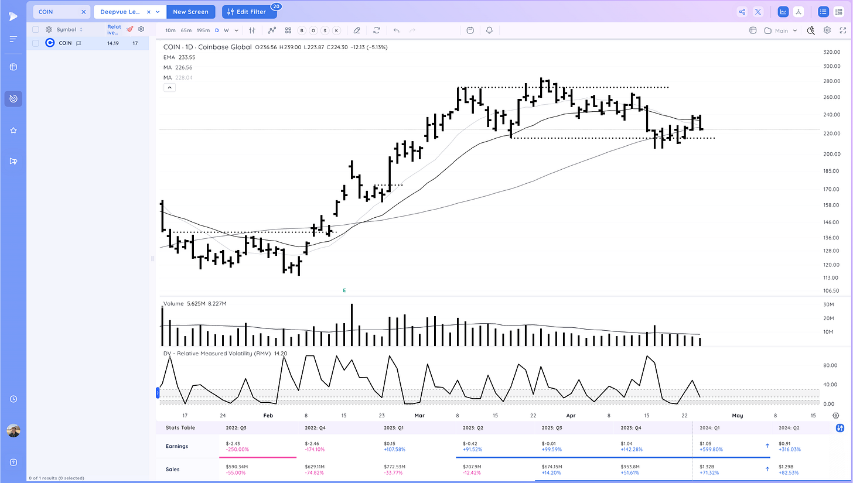This screenshot has width=853, height=483.
Task: Open the sidebar menu lines icon
Action: coord(13,39)
